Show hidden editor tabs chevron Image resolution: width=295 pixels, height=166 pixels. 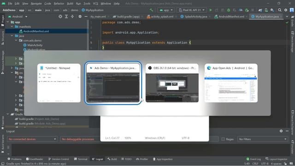tap(287, 17)
